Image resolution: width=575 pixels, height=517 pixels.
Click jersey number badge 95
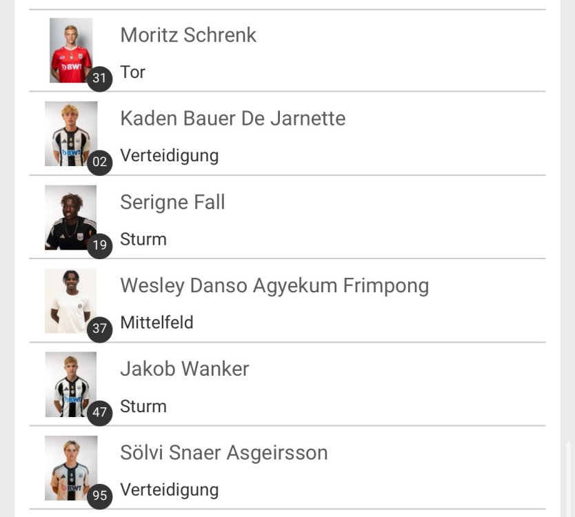100,496
